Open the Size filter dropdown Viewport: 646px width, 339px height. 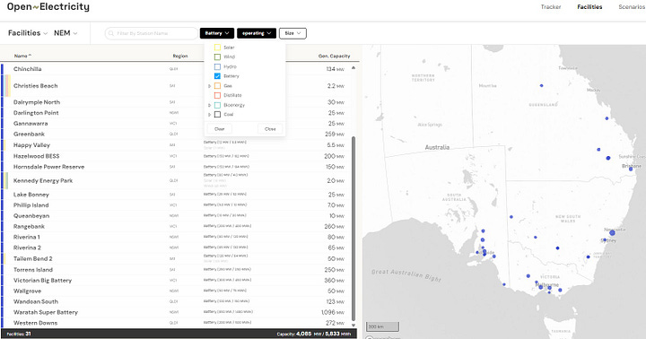click(x=292, y=33)
